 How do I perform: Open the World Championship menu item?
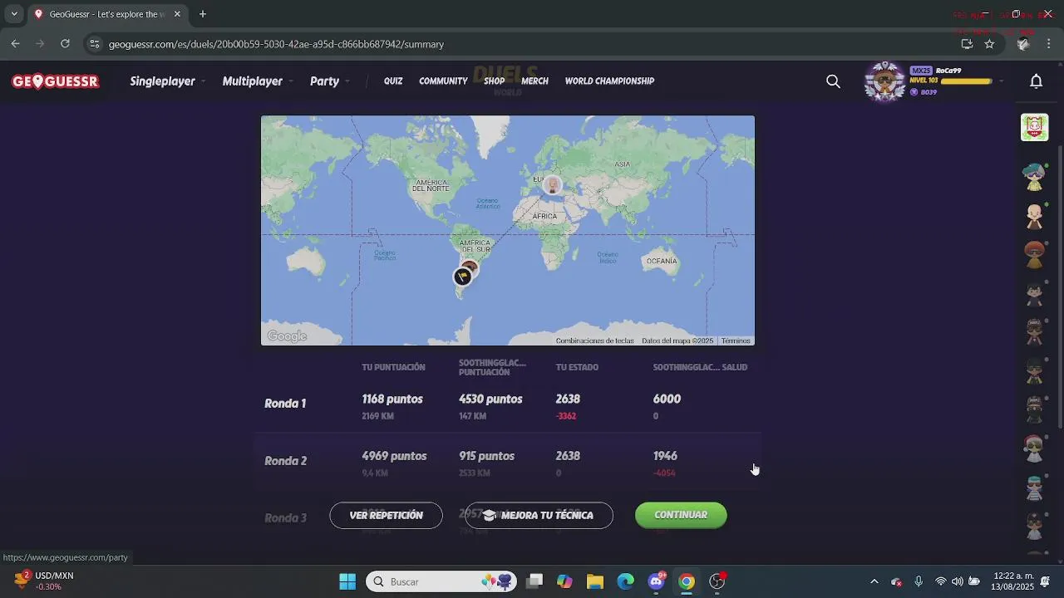click(609, 81)
